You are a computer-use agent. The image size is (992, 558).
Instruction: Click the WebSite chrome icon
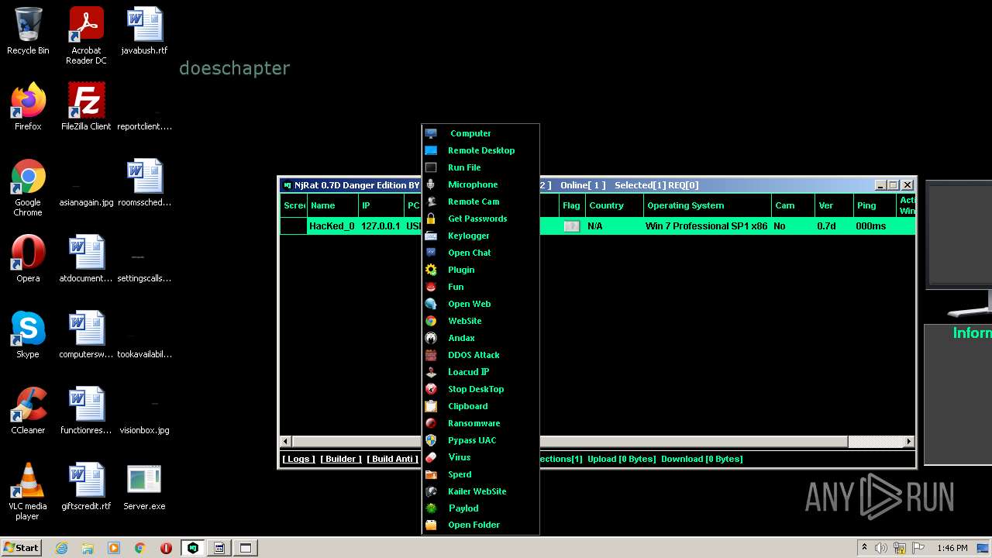(431, 321)
